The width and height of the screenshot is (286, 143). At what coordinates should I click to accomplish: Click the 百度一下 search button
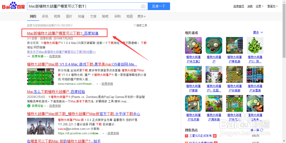pos(159,6)
